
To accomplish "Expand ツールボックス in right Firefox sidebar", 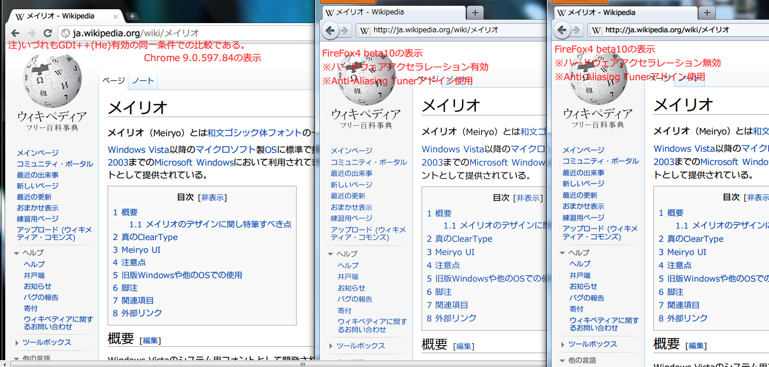I will tap(589, 344).
